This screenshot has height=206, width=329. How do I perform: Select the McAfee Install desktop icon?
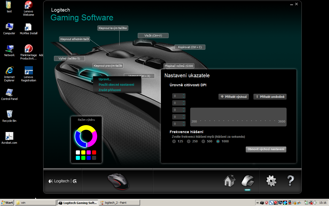pyautogui.click(x=29, y=29)
